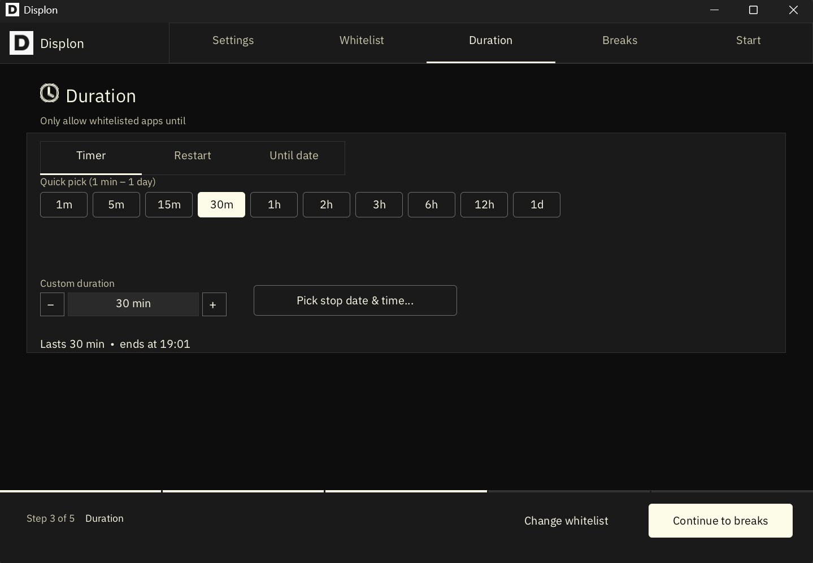The height and width of the screenshot is (563, 813).
Task: Select the 3h duration option
Action: pos(379,204)
